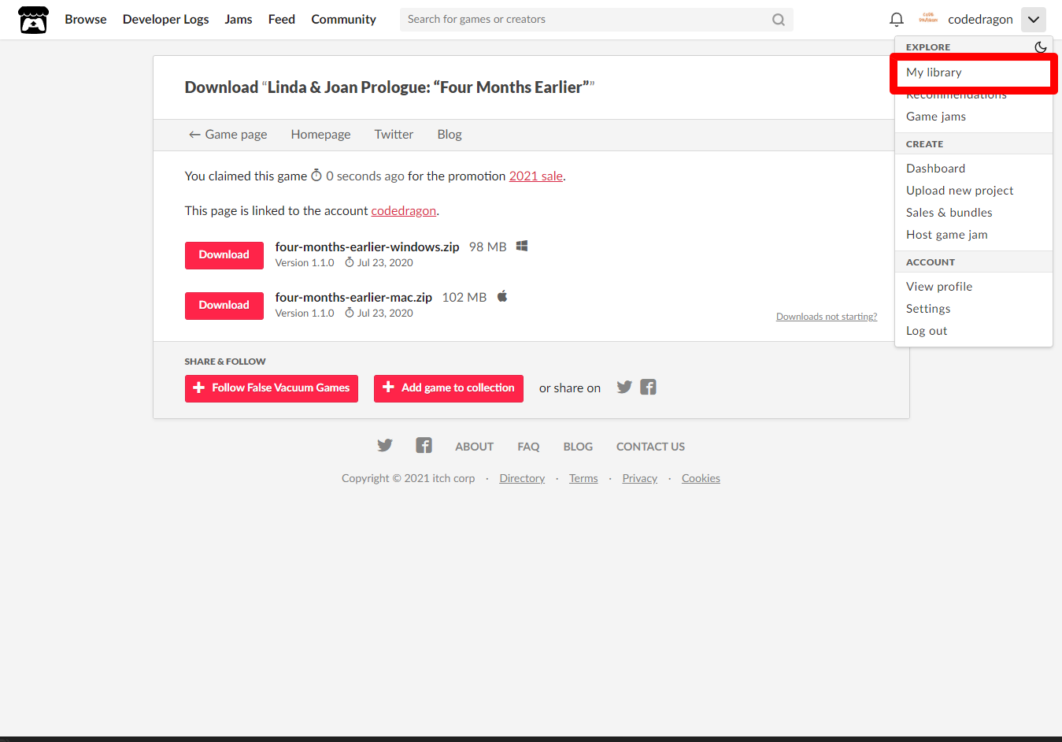Click the itch.io logo in the header

coord(33,20)
